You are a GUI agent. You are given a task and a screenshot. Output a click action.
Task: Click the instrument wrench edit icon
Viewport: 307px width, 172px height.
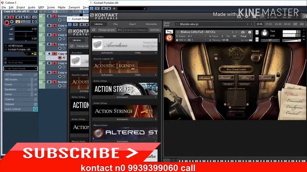coord(169,32)
